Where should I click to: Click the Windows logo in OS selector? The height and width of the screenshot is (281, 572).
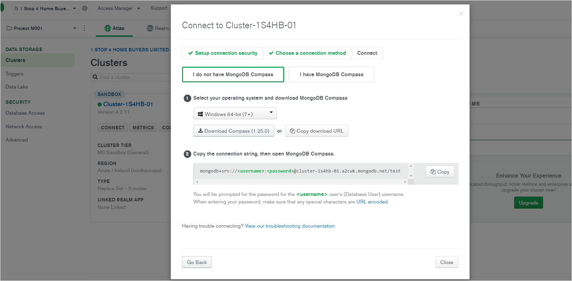coord(200,114)
